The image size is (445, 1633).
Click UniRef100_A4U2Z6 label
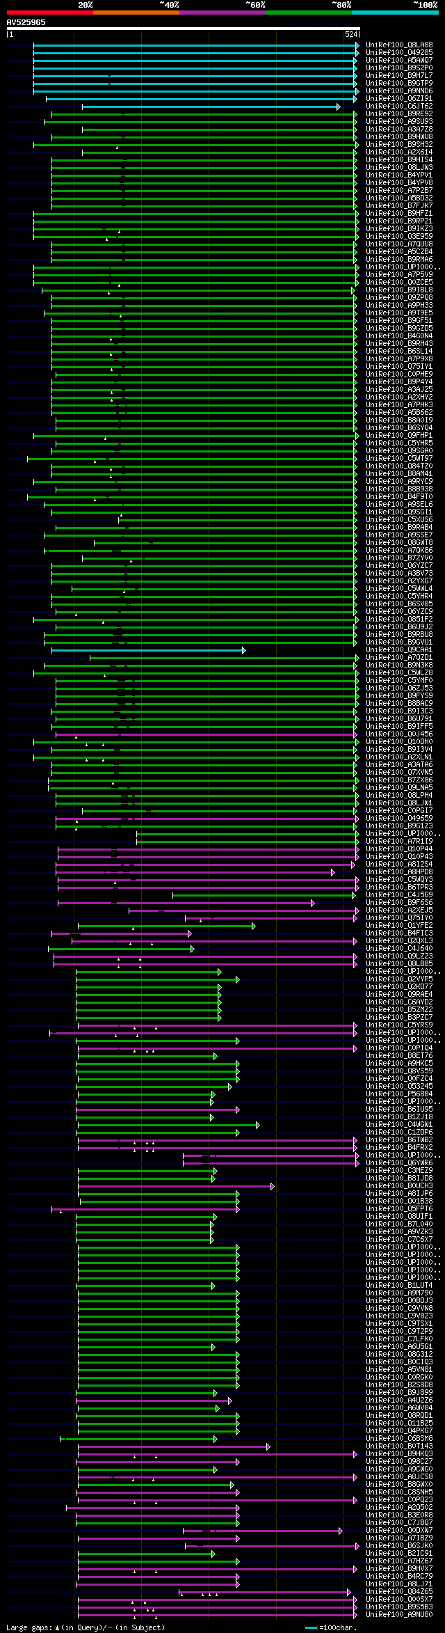tap(399, 1400)
